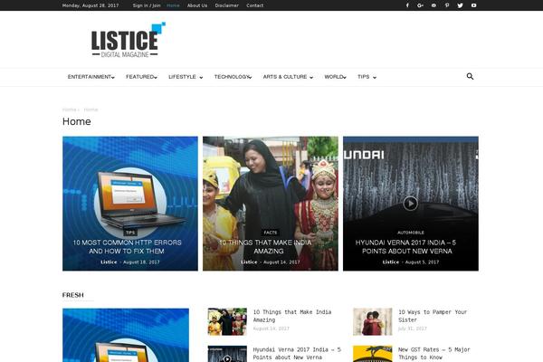This screenshot has width=543, height=362.
Task: Click Listice author on India Amazing card
Action: pyautogui.click(x=249, y=262)
